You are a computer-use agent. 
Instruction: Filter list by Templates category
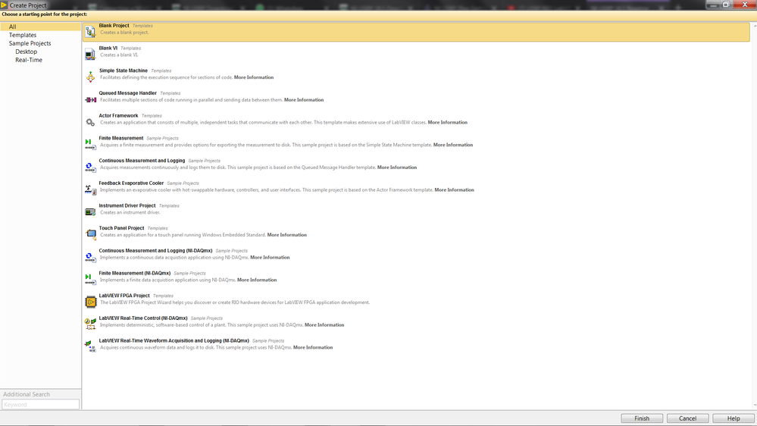tap(23, 35)
